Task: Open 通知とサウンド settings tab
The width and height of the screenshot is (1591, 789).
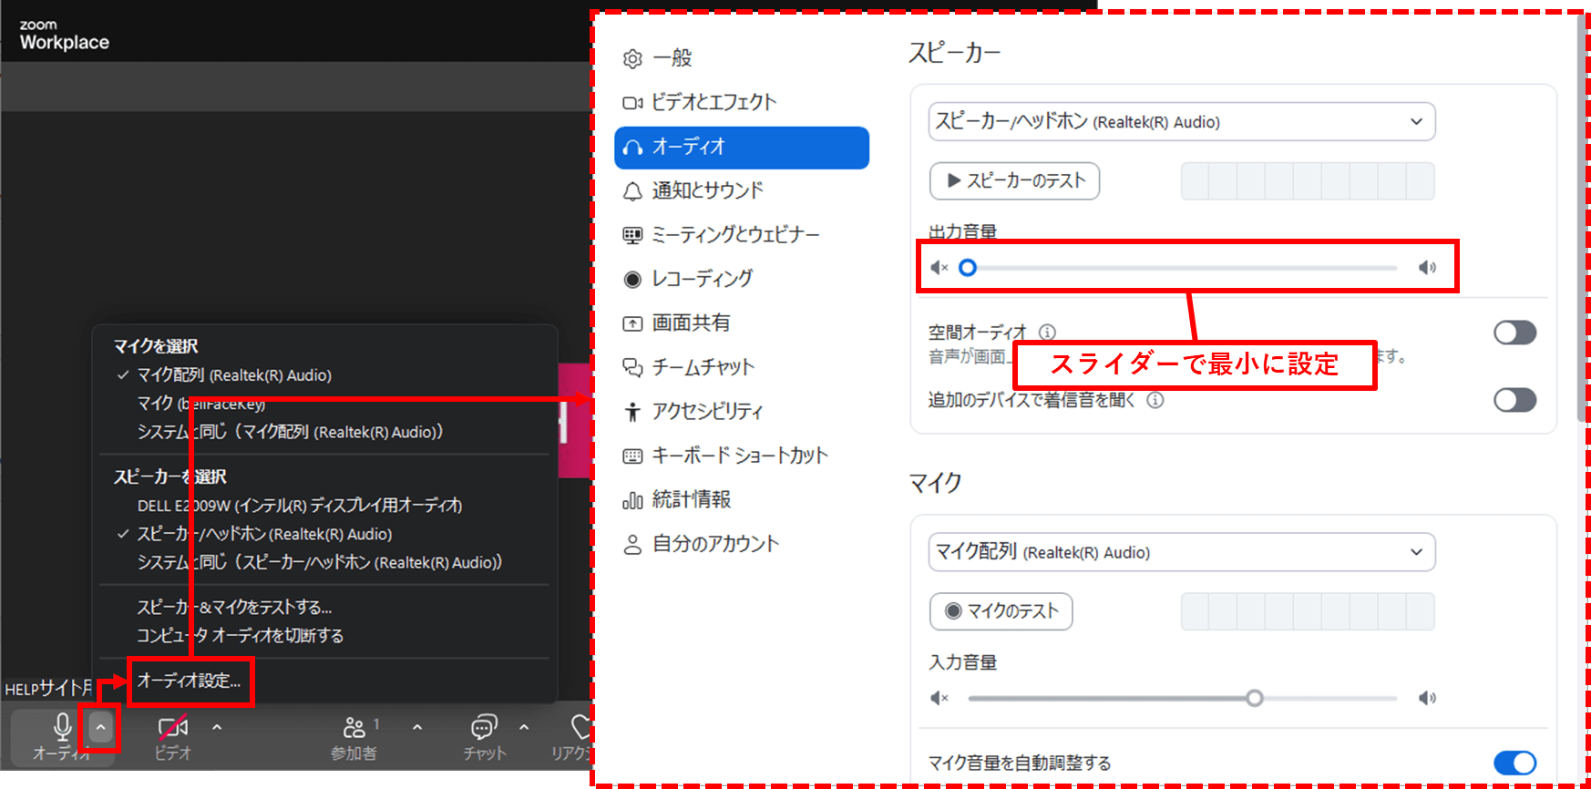Action: 693,190
